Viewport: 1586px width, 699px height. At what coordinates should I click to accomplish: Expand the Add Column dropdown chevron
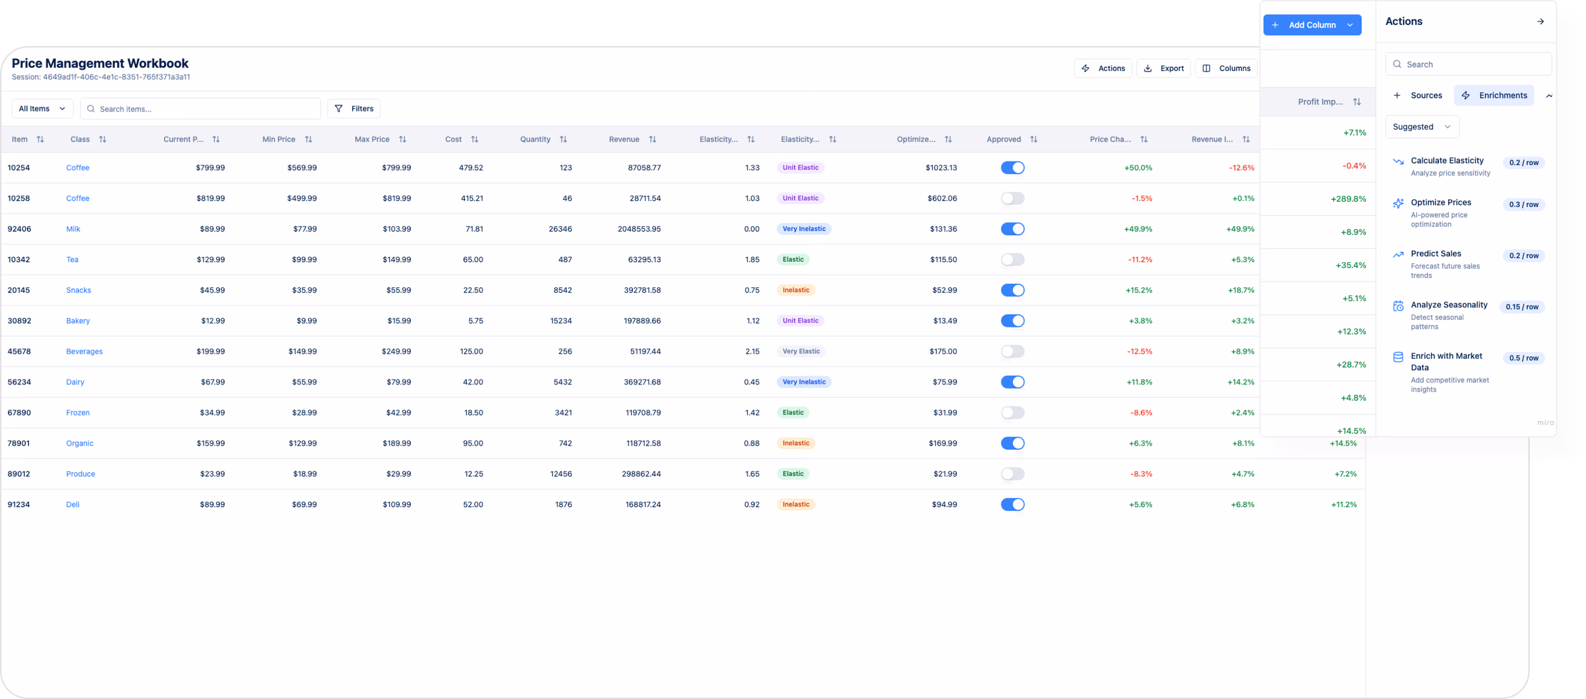1351,24
